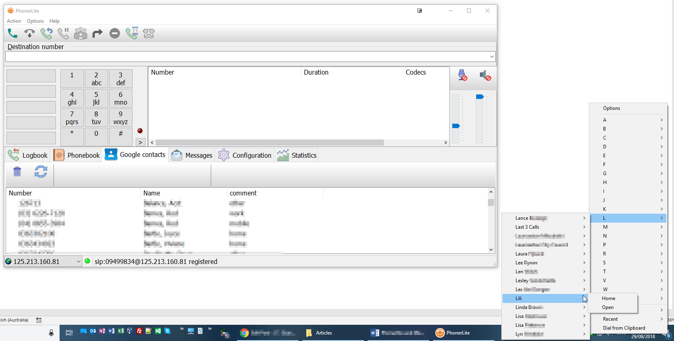Click the red record indicator dot
This screenshot has width=674, height=341.
coord(140,131)
